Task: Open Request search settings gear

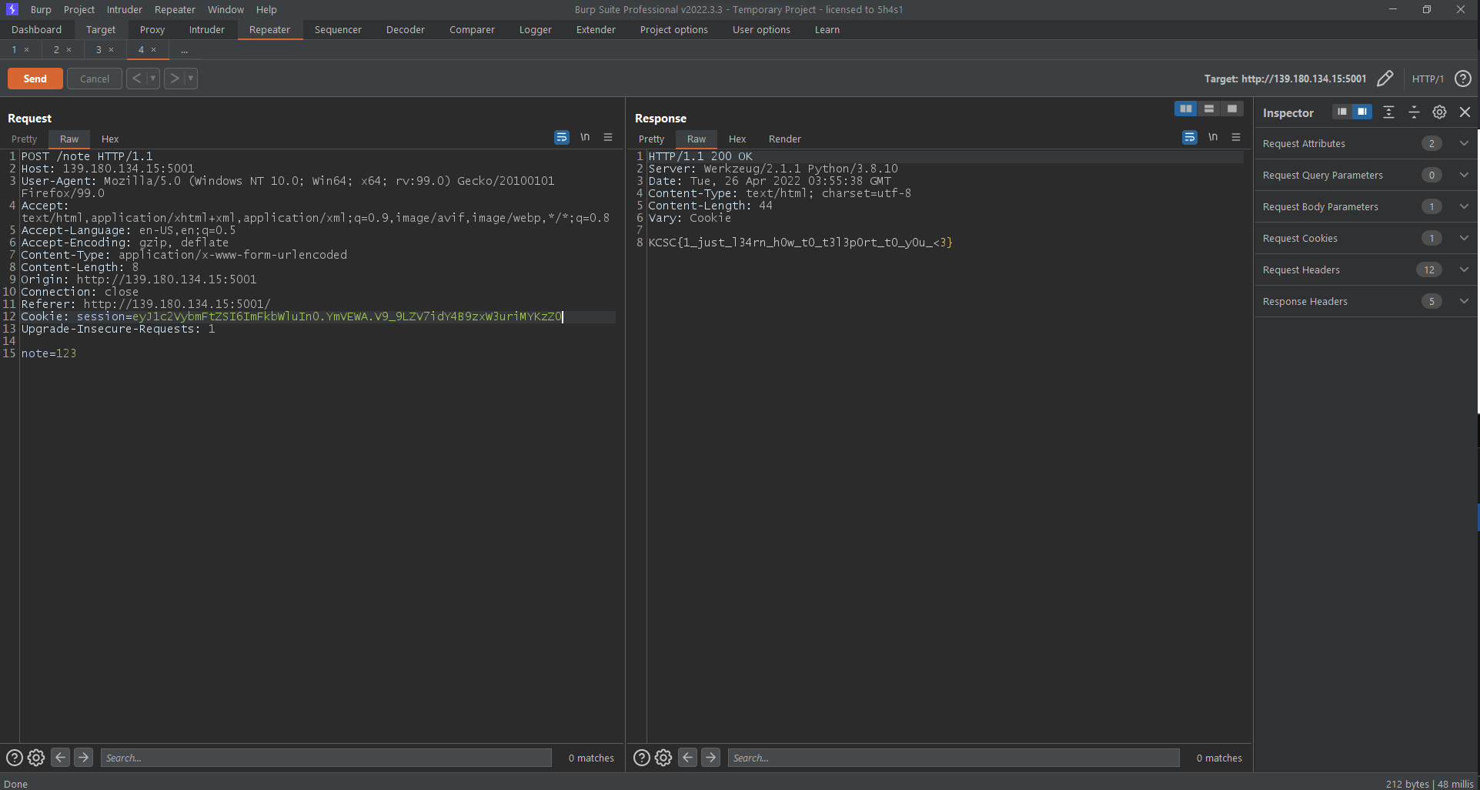Action: point(36,758)
